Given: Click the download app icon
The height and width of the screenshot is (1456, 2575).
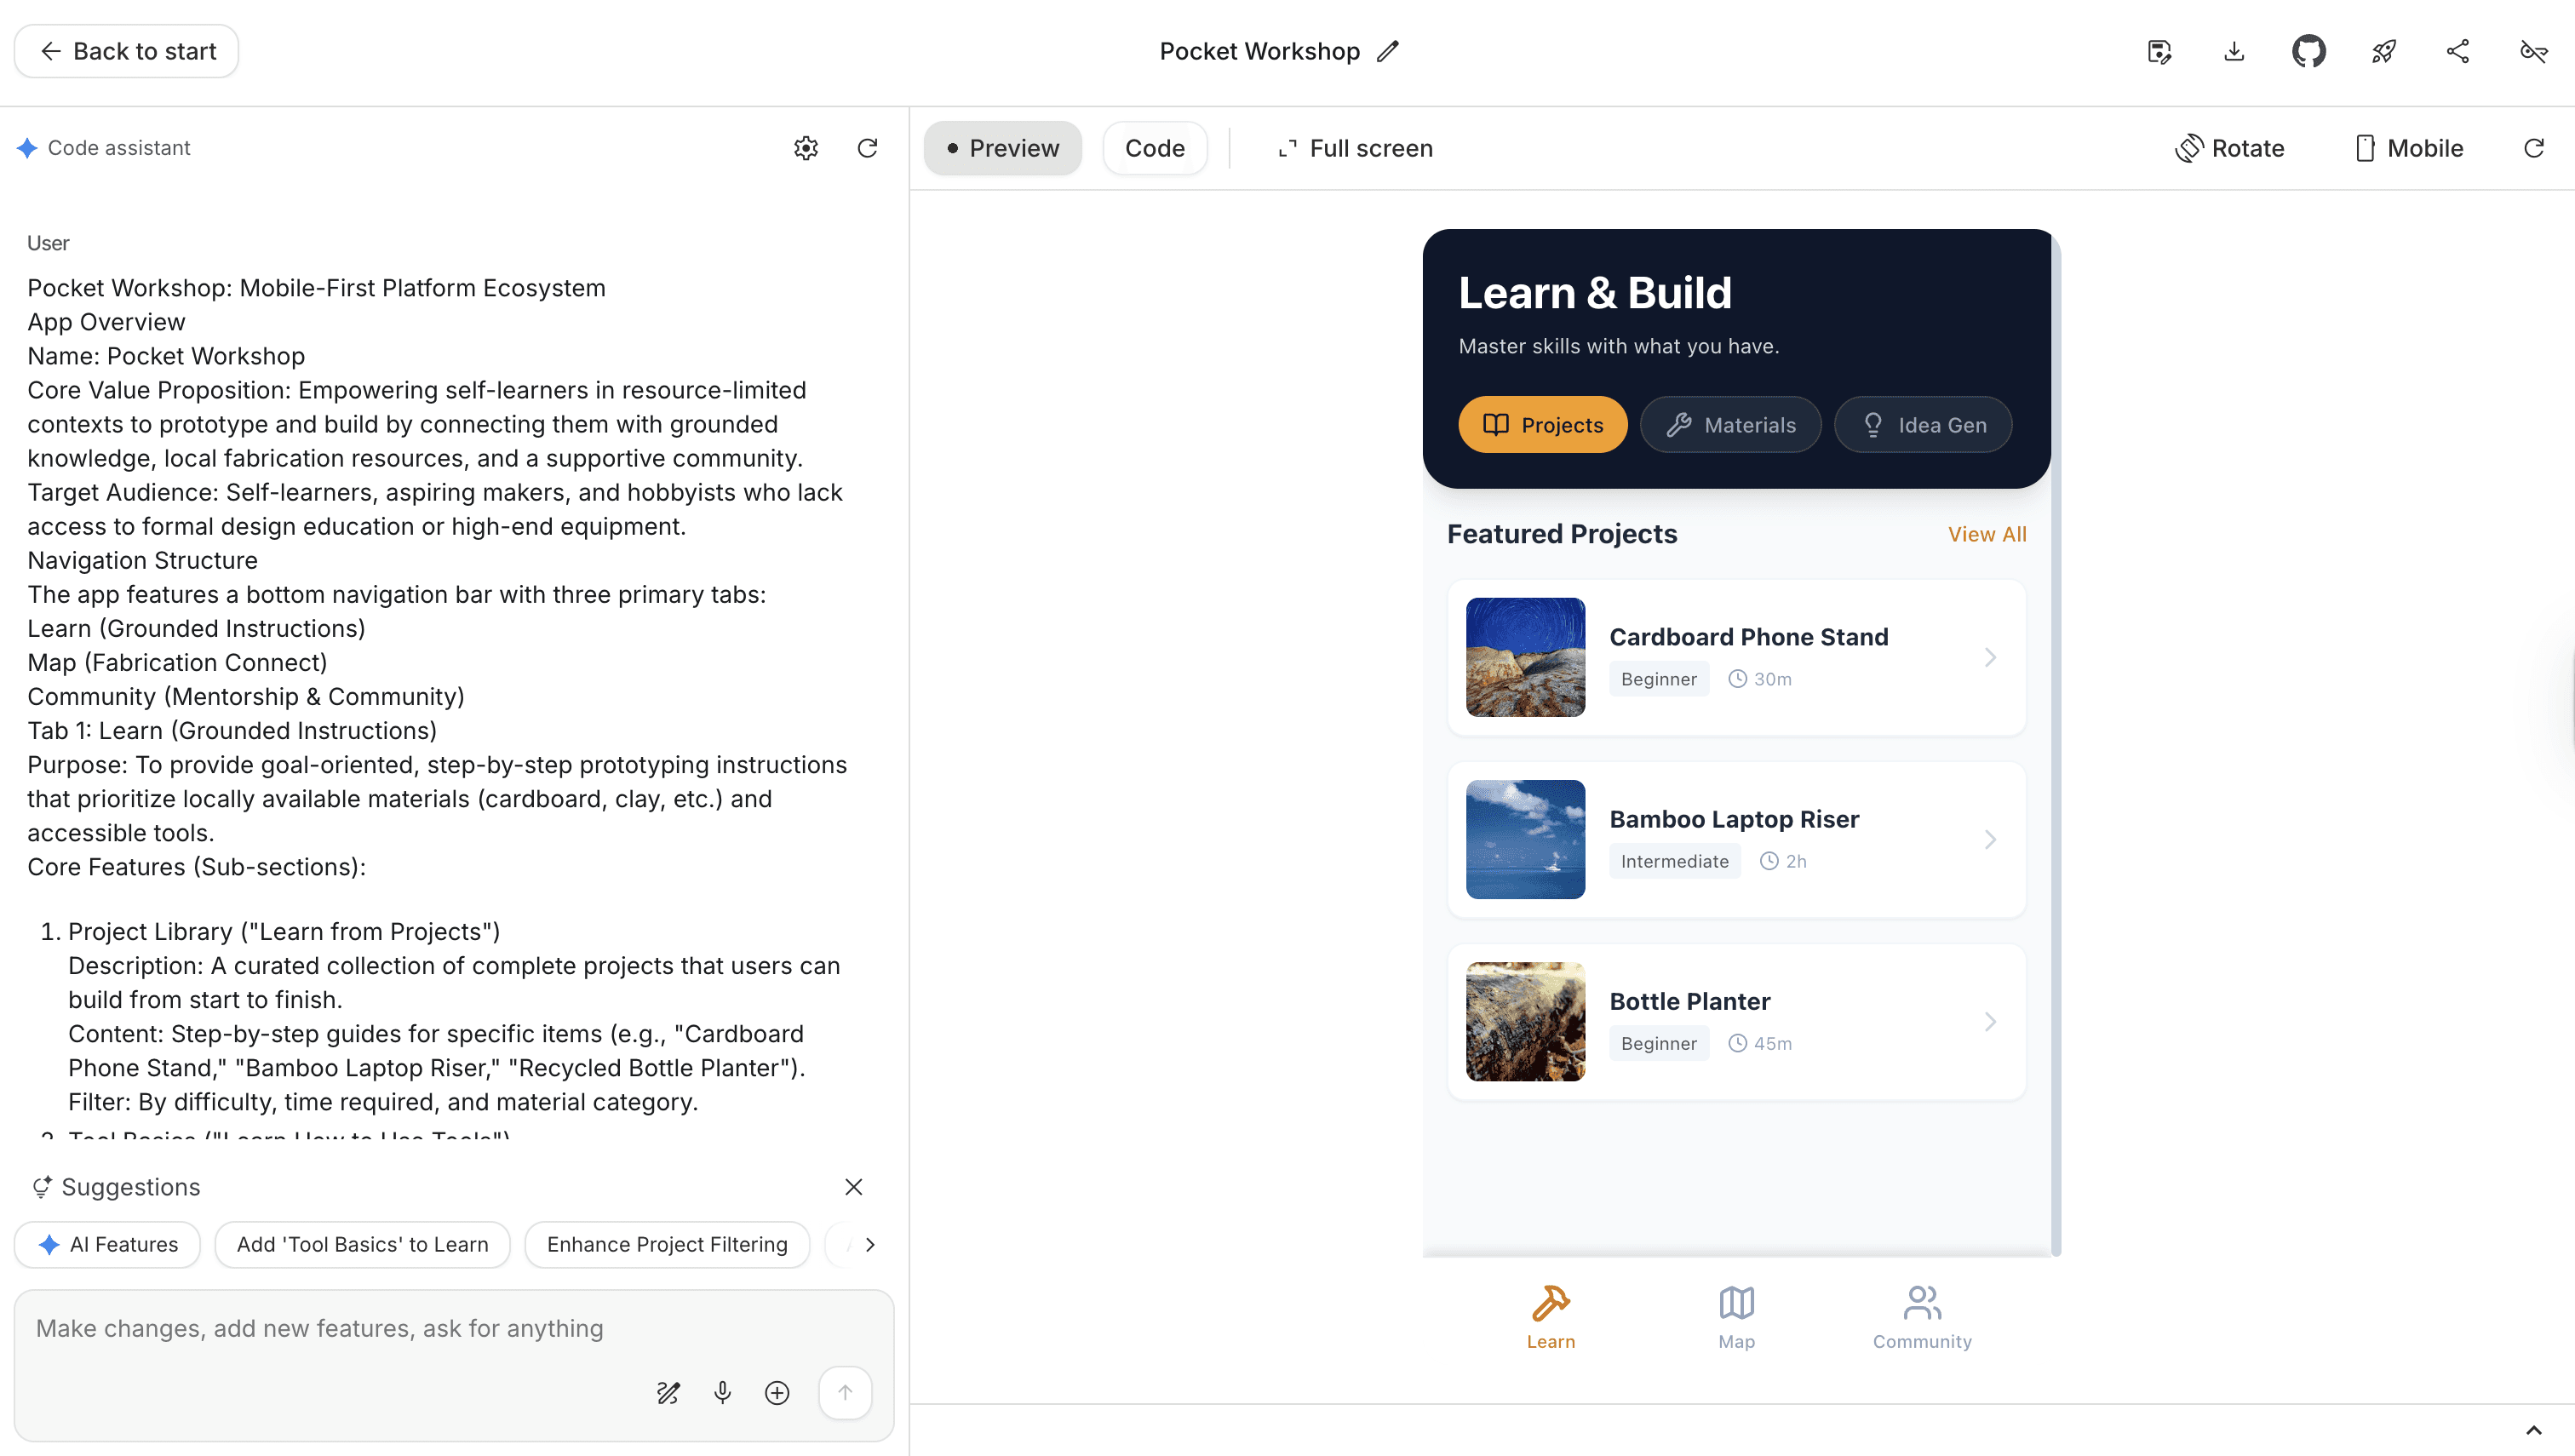Looking at the screenshot, I should click(2234, 51).
